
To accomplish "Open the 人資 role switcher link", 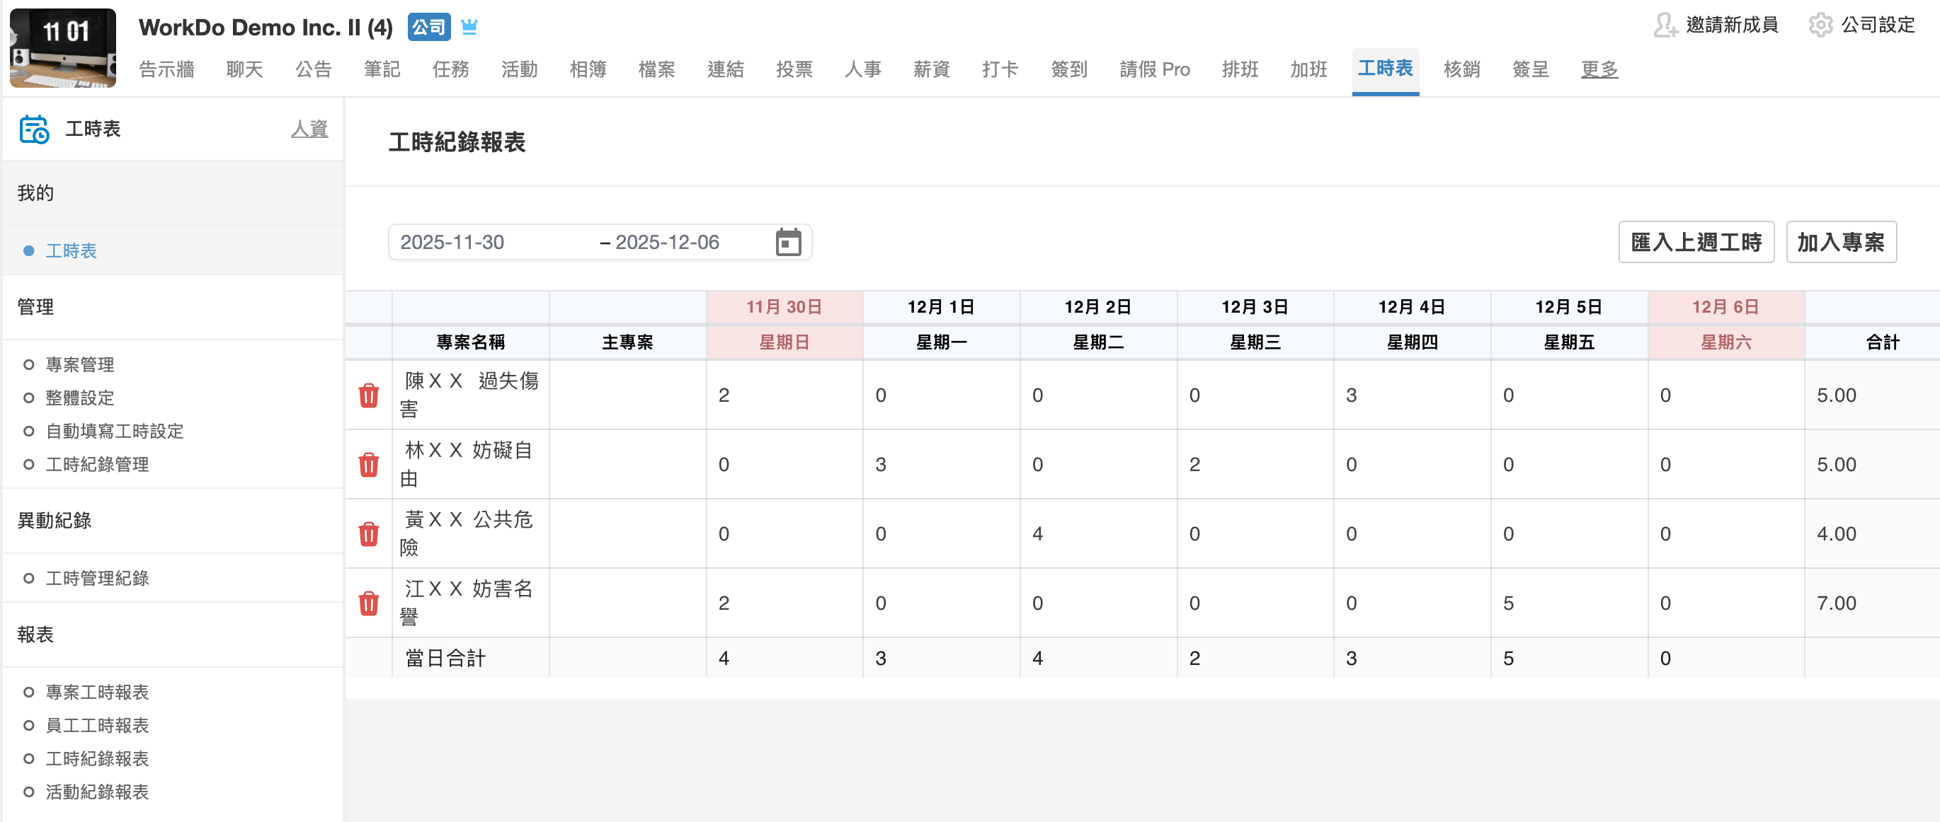I will (x=309, y=129).
